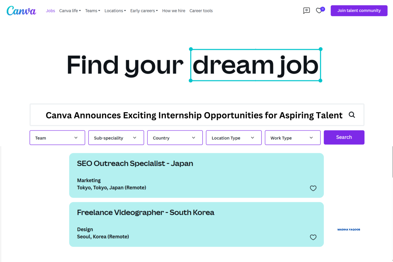Click the Team dropdown chevron icon
Image resolution: width=393 pixels, height=262 pixels.
point(76,138)
